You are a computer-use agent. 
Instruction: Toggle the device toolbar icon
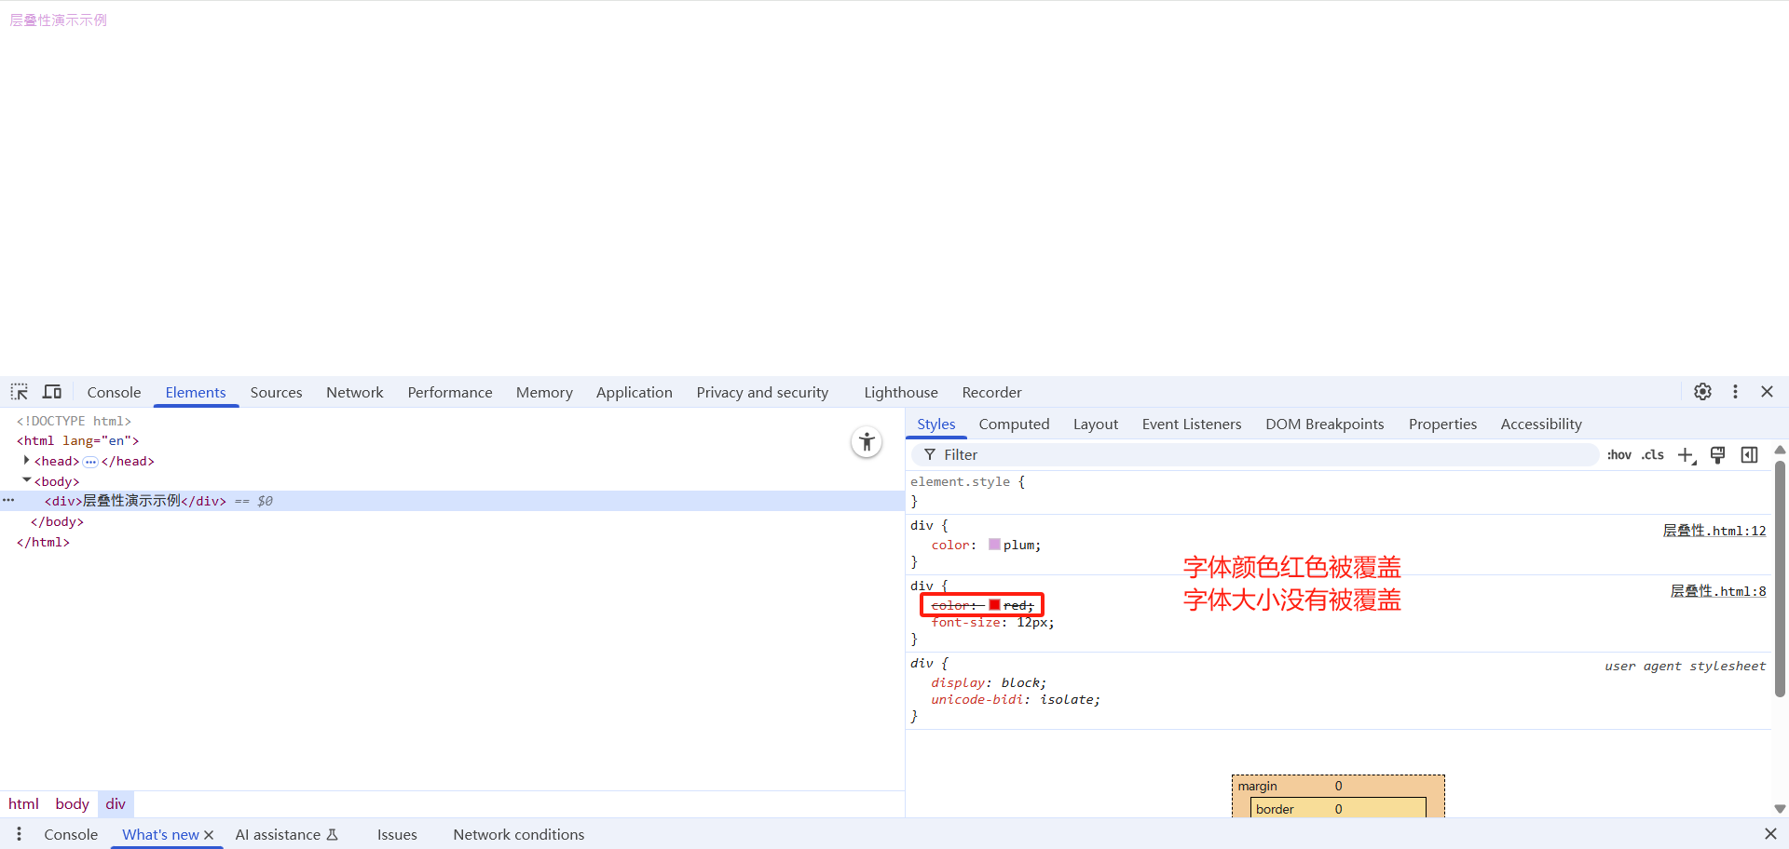(x=52, y=392)
